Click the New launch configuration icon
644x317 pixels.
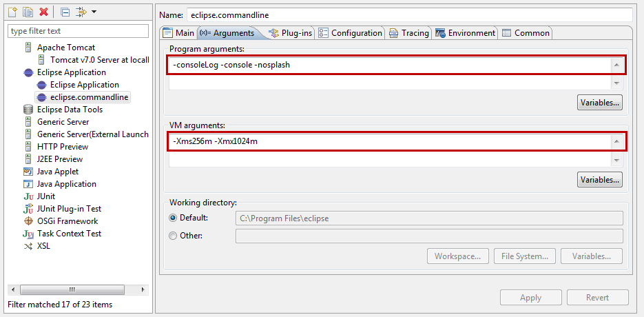(x=13, y=12)
